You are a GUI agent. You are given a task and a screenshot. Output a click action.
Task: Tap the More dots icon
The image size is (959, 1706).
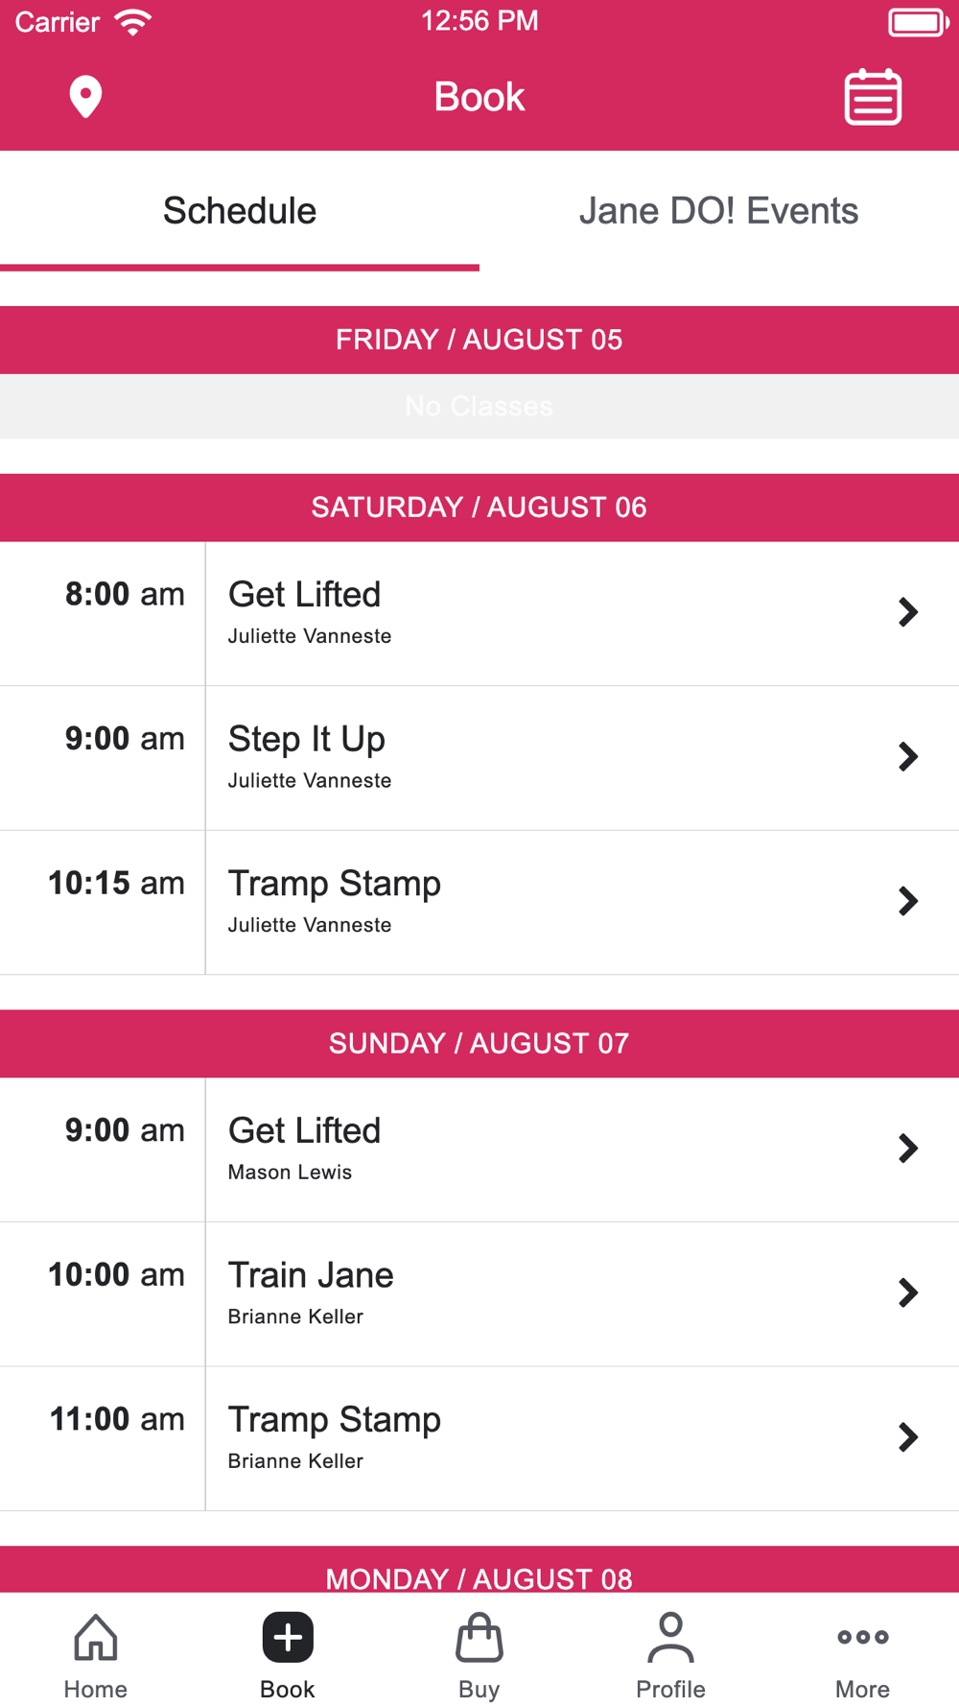click(863, 1637)
